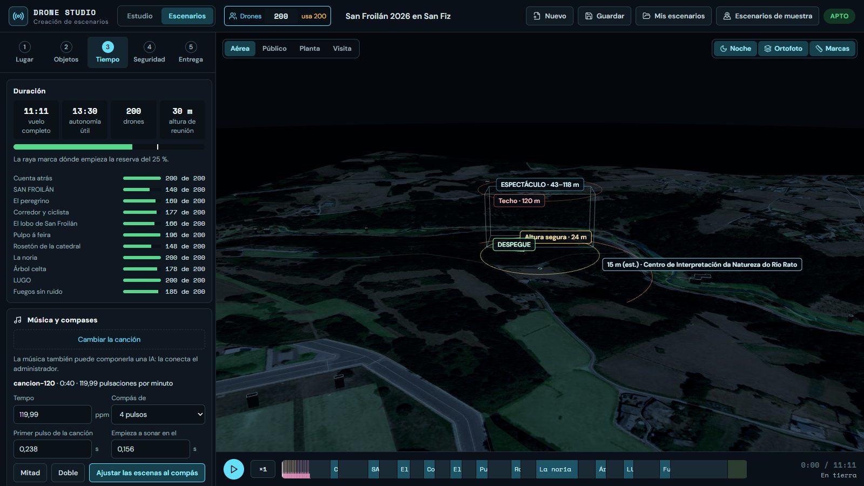
Task: Toggle the Ortofoto layer
Action: [783, 49]
